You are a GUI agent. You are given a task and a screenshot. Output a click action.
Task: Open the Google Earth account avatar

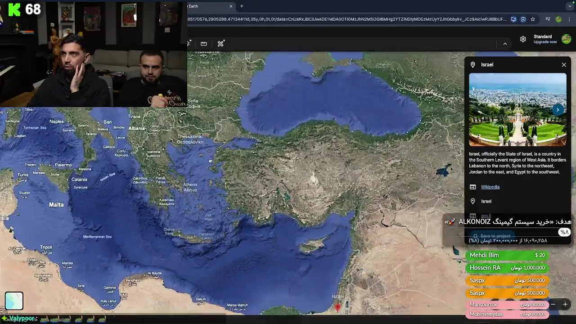point(566,39)
